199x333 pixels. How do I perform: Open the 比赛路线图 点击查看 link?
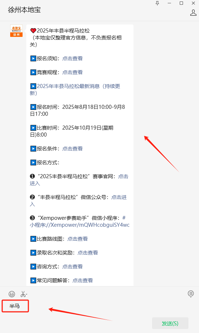[x=77, y=239]
